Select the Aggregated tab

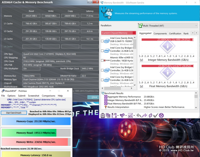145,33
